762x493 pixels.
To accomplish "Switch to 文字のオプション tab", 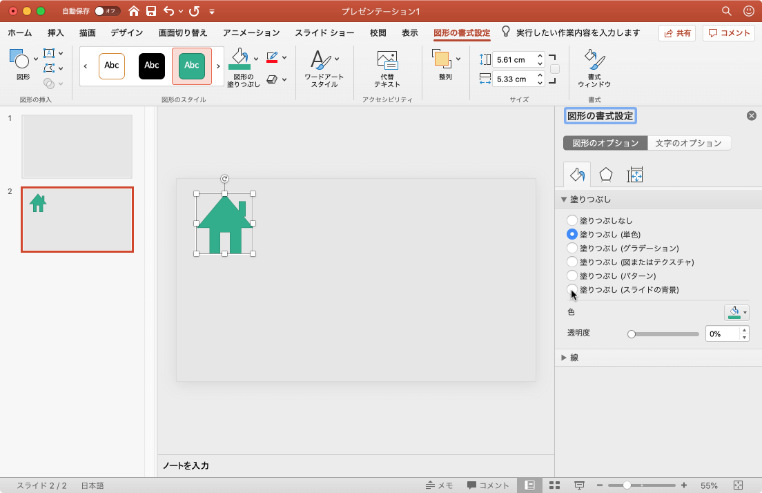I will pyautogui.click(x=688, y=143).
